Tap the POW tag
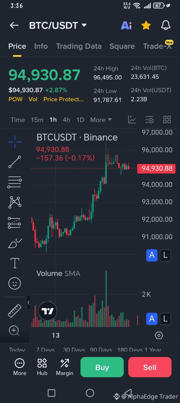 (15, 99)
